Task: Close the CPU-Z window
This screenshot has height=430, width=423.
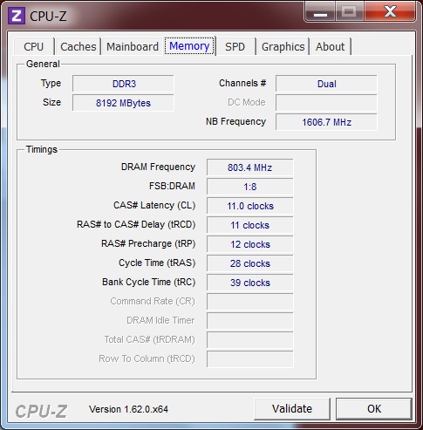Action: click(390, 12)
